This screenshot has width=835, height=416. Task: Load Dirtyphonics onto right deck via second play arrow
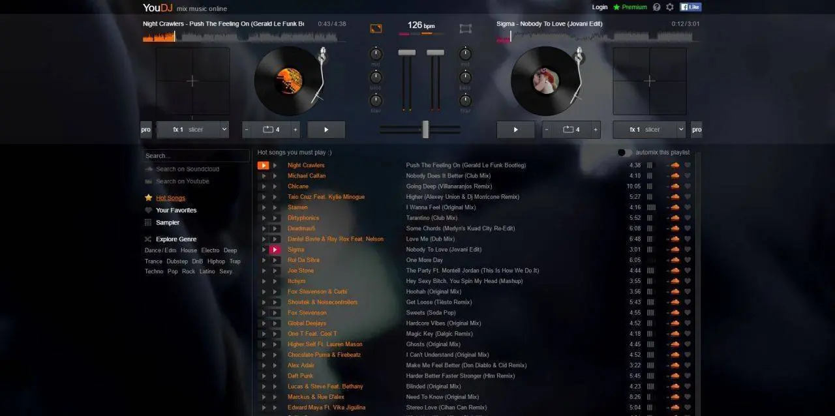click(275, 218)
